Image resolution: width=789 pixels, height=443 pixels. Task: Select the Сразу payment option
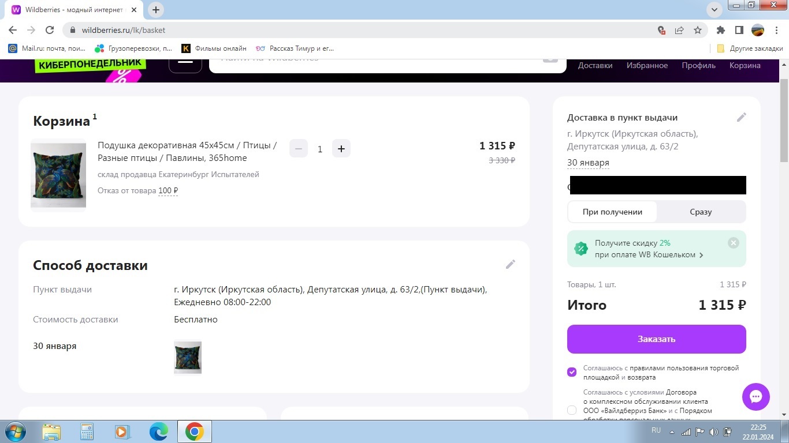(701, 212)
